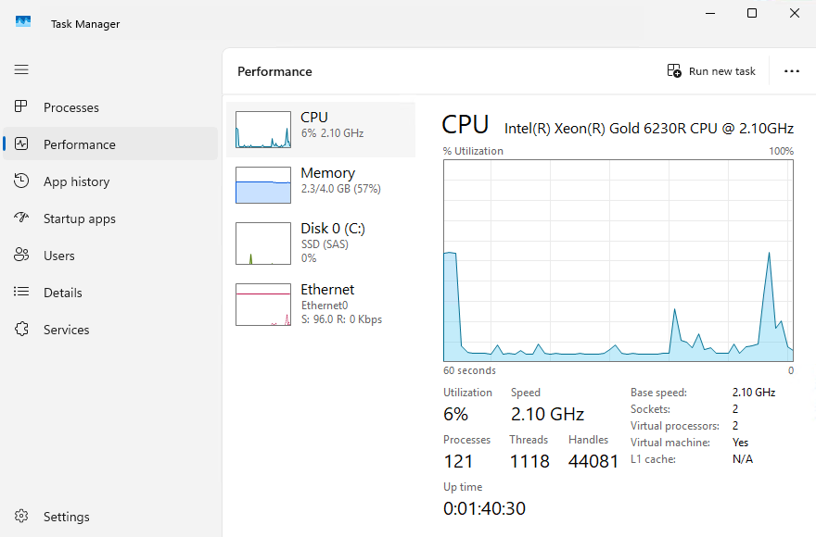The width and height of the screenshot is (816, 537).
Task: Select the Performance sidebar icon
Action: pos(20,144)
